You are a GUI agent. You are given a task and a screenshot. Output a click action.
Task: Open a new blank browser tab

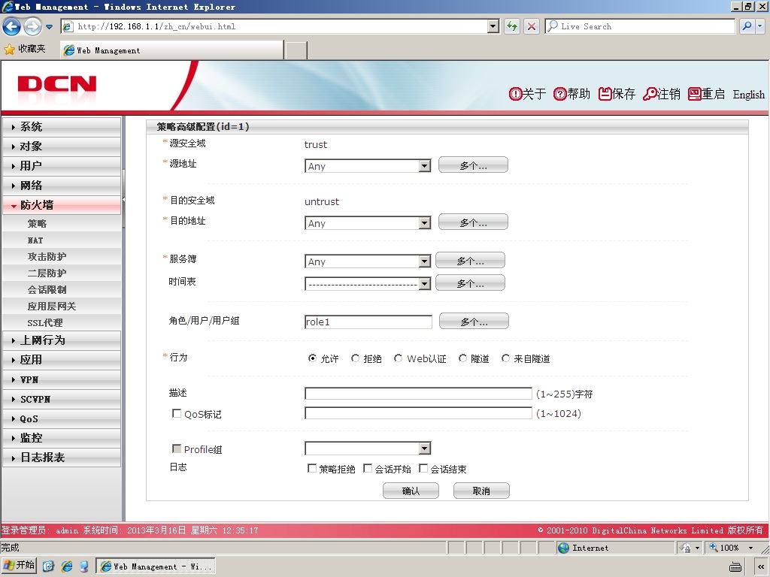296,50
